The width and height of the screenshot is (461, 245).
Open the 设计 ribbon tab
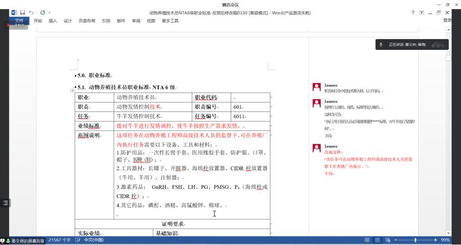(68, 21)
